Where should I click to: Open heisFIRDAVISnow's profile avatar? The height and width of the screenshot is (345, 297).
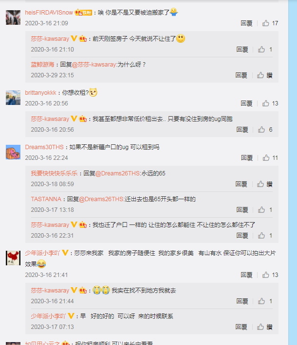13,17
